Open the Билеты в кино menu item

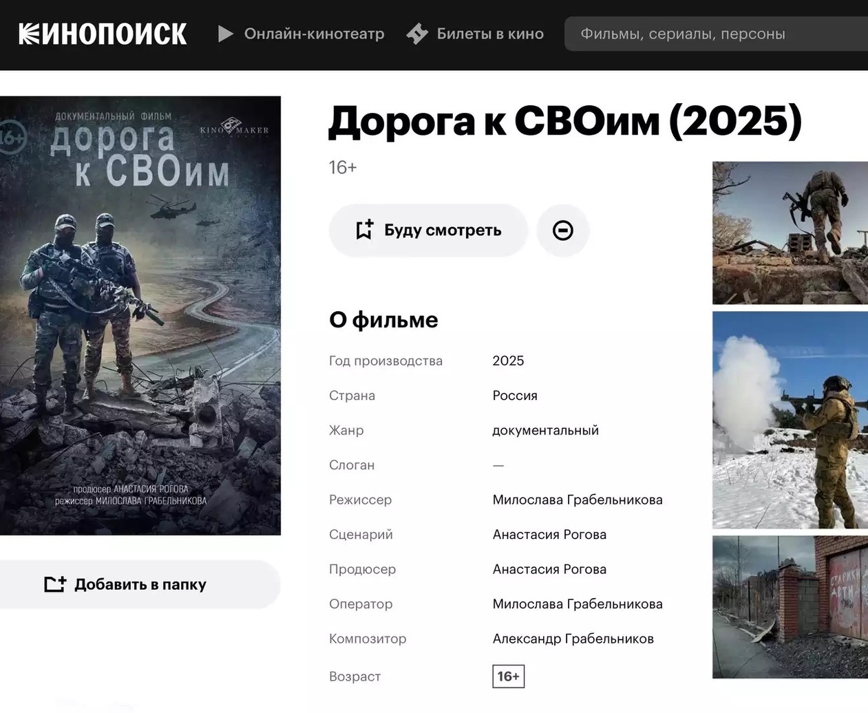[489, 34]
